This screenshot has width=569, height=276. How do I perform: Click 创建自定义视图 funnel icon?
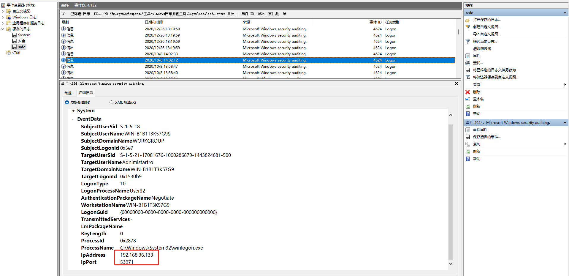pos(468,27)
